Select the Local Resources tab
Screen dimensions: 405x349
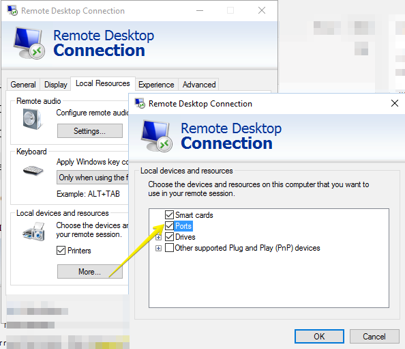(x=103, y=83)
